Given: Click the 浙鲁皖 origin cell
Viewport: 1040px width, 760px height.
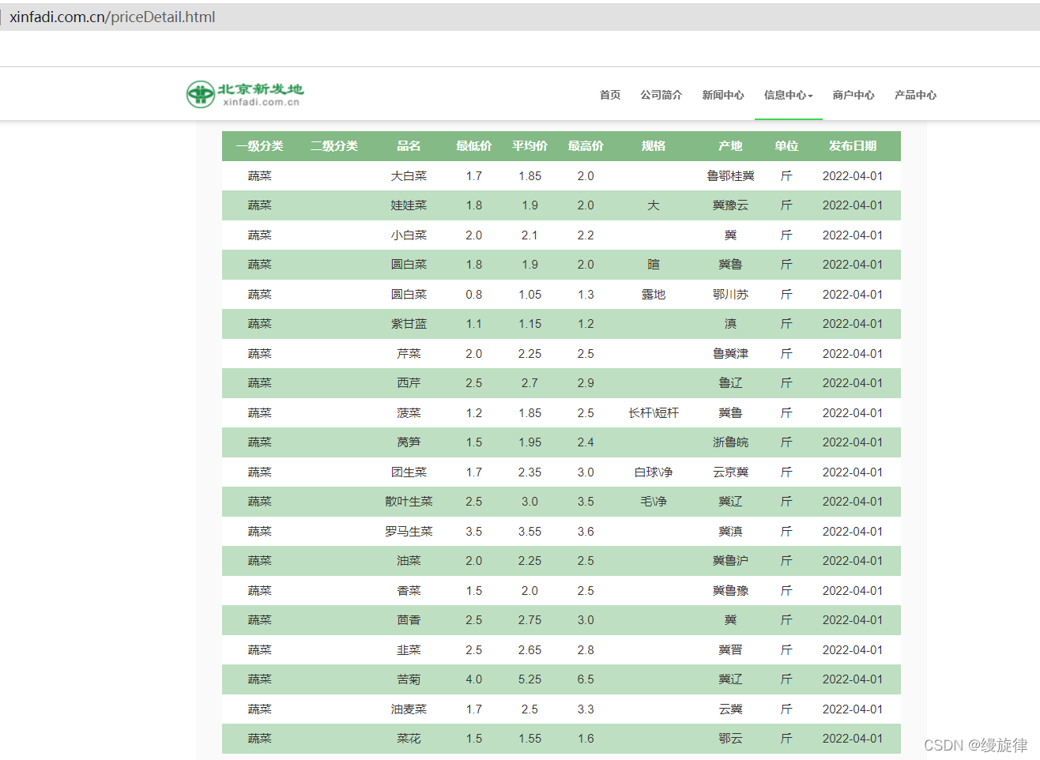Looking at the screenshot, I should pos(730,442).
